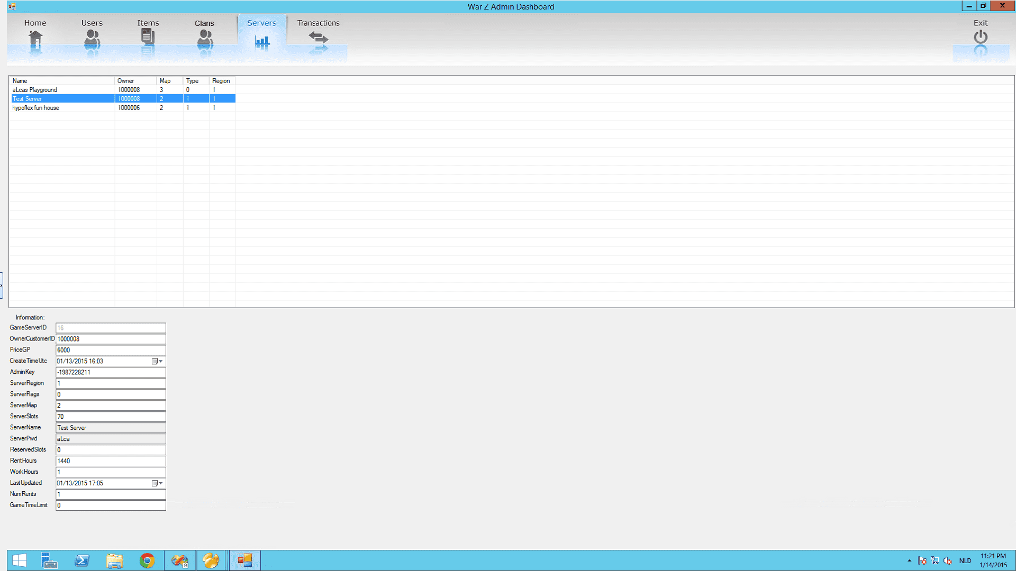
Task: Select the Test Server row
Action: [123, 99]
